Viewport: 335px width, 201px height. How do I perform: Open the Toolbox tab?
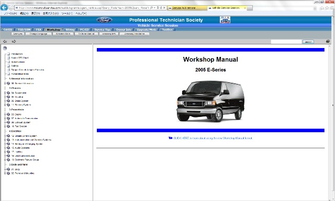click(x=167, y=30)
